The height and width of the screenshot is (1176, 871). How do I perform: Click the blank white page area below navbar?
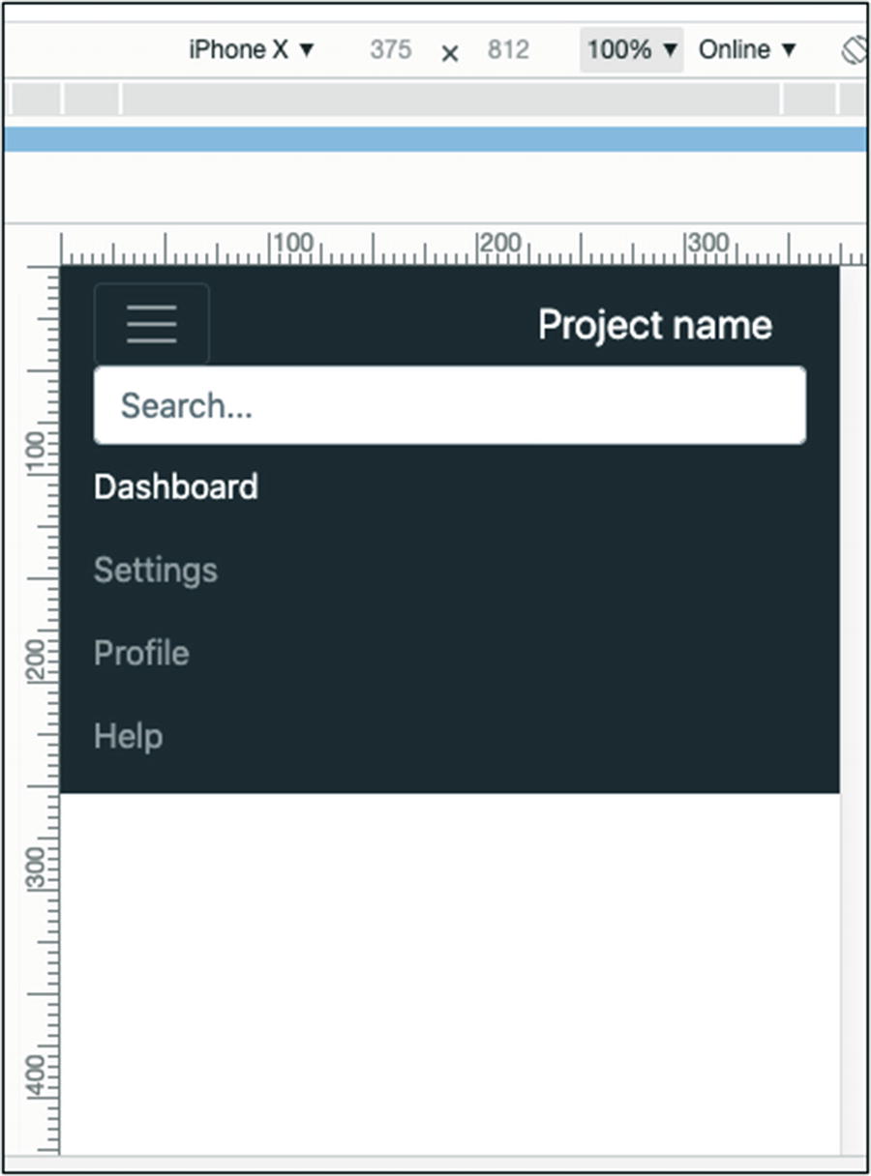click(449, 967)
